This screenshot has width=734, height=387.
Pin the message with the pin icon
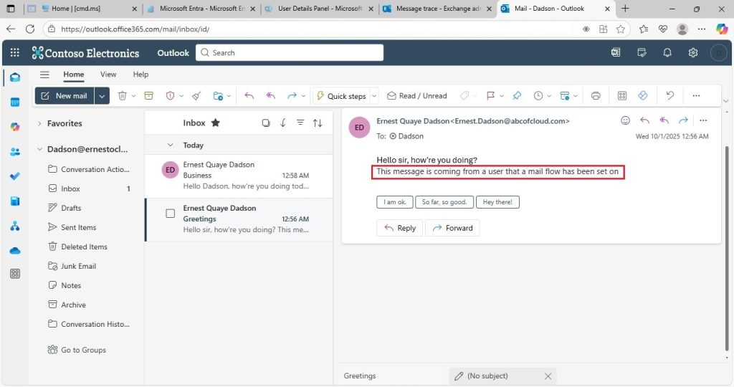[x=517, y=96]
